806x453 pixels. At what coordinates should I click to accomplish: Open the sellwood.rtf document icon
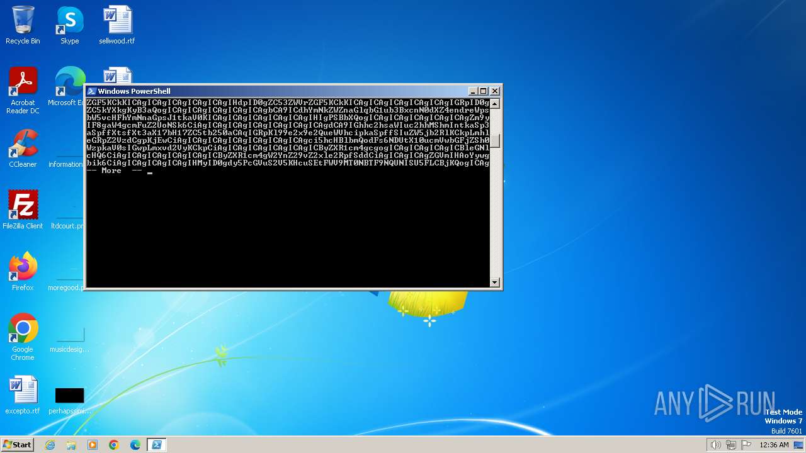[x=117, y=25]
